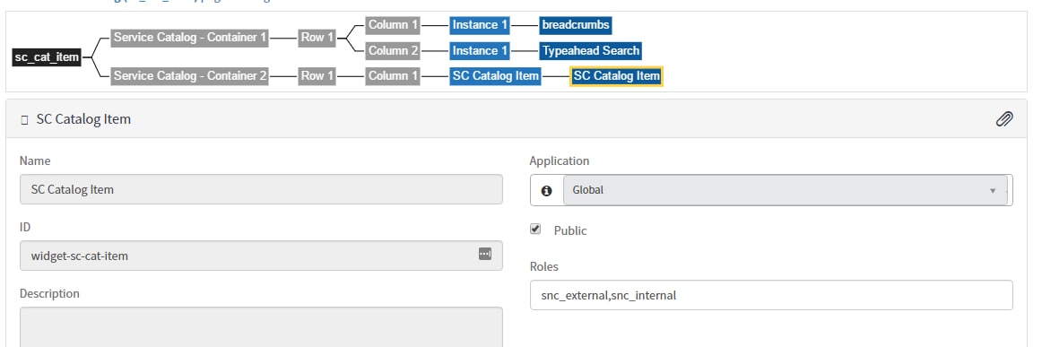This screenshot has height=347, width=1042.
Task: Click Row 1 under Container 1
Action: point(317,38)
